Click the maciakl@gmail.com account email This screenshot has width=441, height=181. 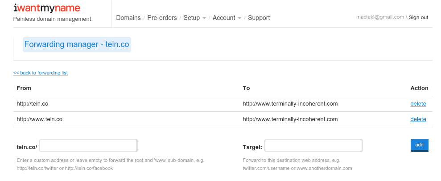380,17
